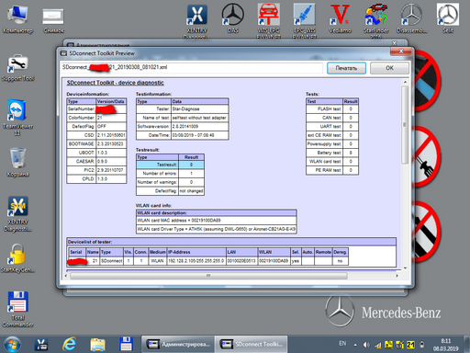
Task: Click the vertical scrollbar thumb in preview
Action: pos(405,124)
